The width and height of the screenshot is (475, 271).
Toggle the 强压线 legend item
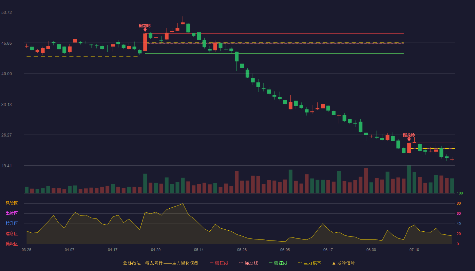pos(219,263)
